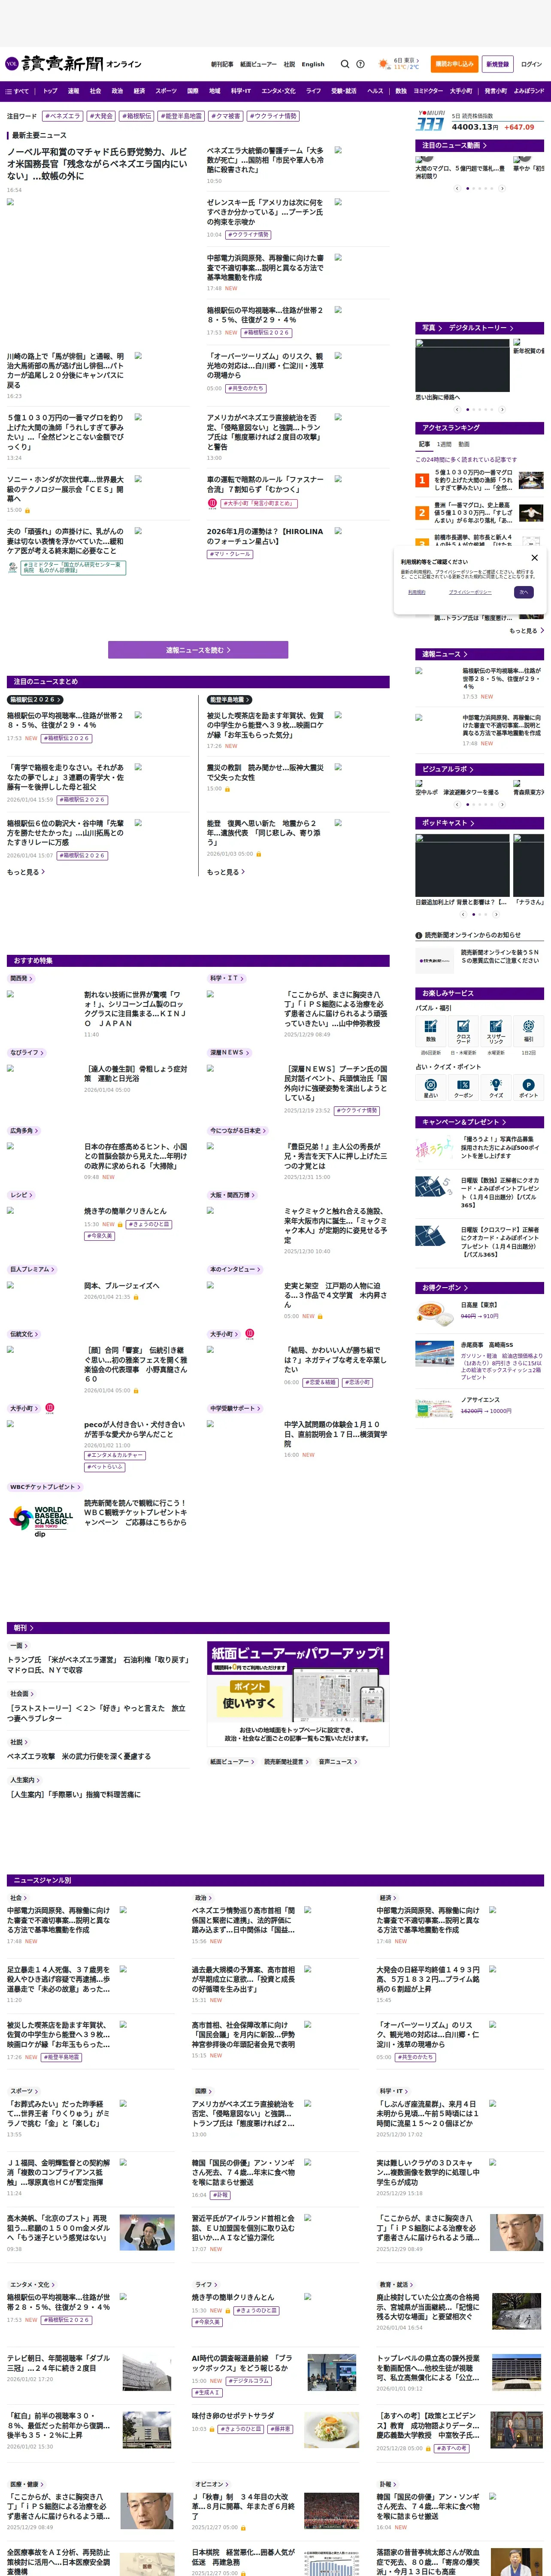Click the 速報ニュースを読む purple button
This screenshot has height=2576, width=551.
[x=198, y=650]
